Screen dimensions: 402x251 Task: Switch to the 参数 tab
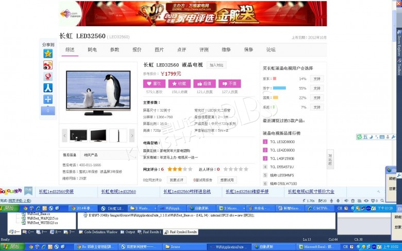(x=114, y=50)
